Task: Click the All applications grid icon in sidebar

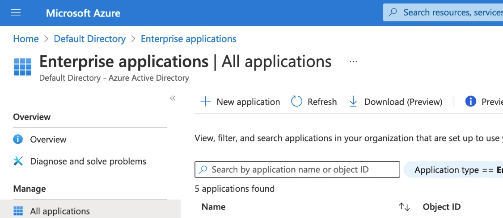Action: [18, 211]
